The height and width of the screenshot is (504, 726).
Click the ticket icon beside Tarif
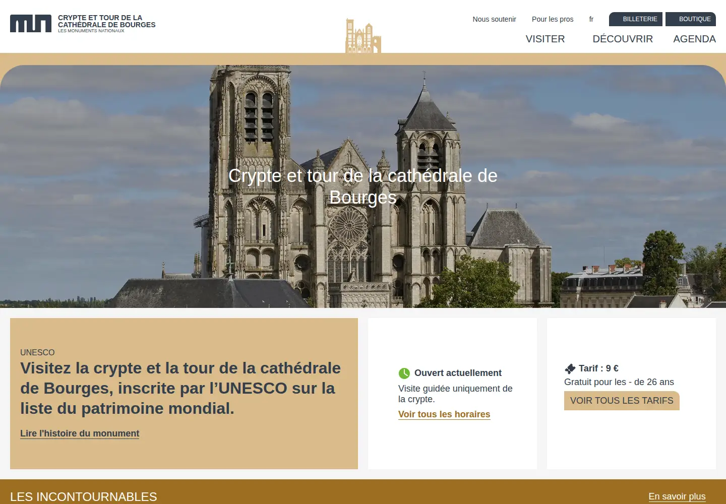pyautogui.click(x=570, y=368)
